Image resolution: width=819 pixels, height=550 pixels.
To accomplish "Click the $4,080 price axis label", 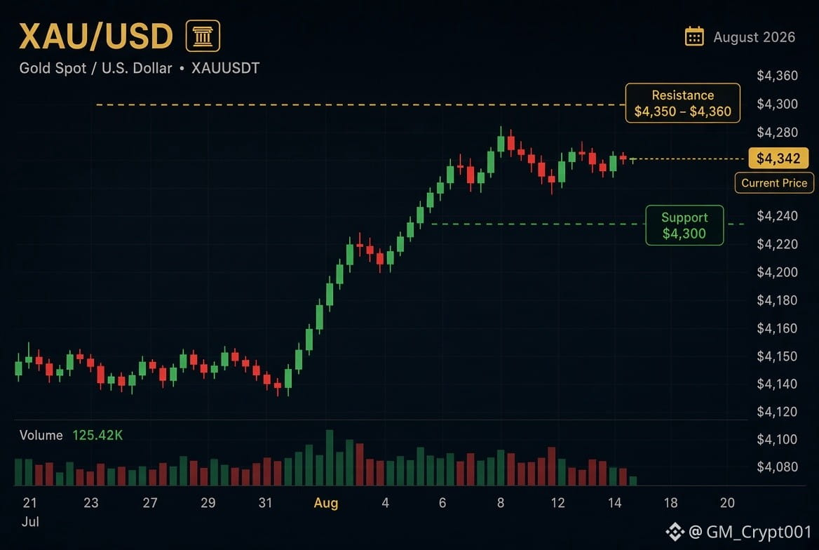I will click(x=777, y=467).
